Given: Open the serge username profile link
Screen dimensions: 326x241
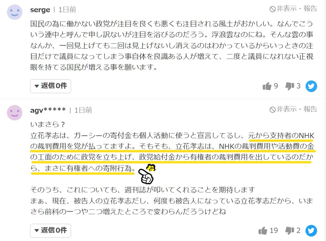Looking at the screenshot, I should (40, 10).
